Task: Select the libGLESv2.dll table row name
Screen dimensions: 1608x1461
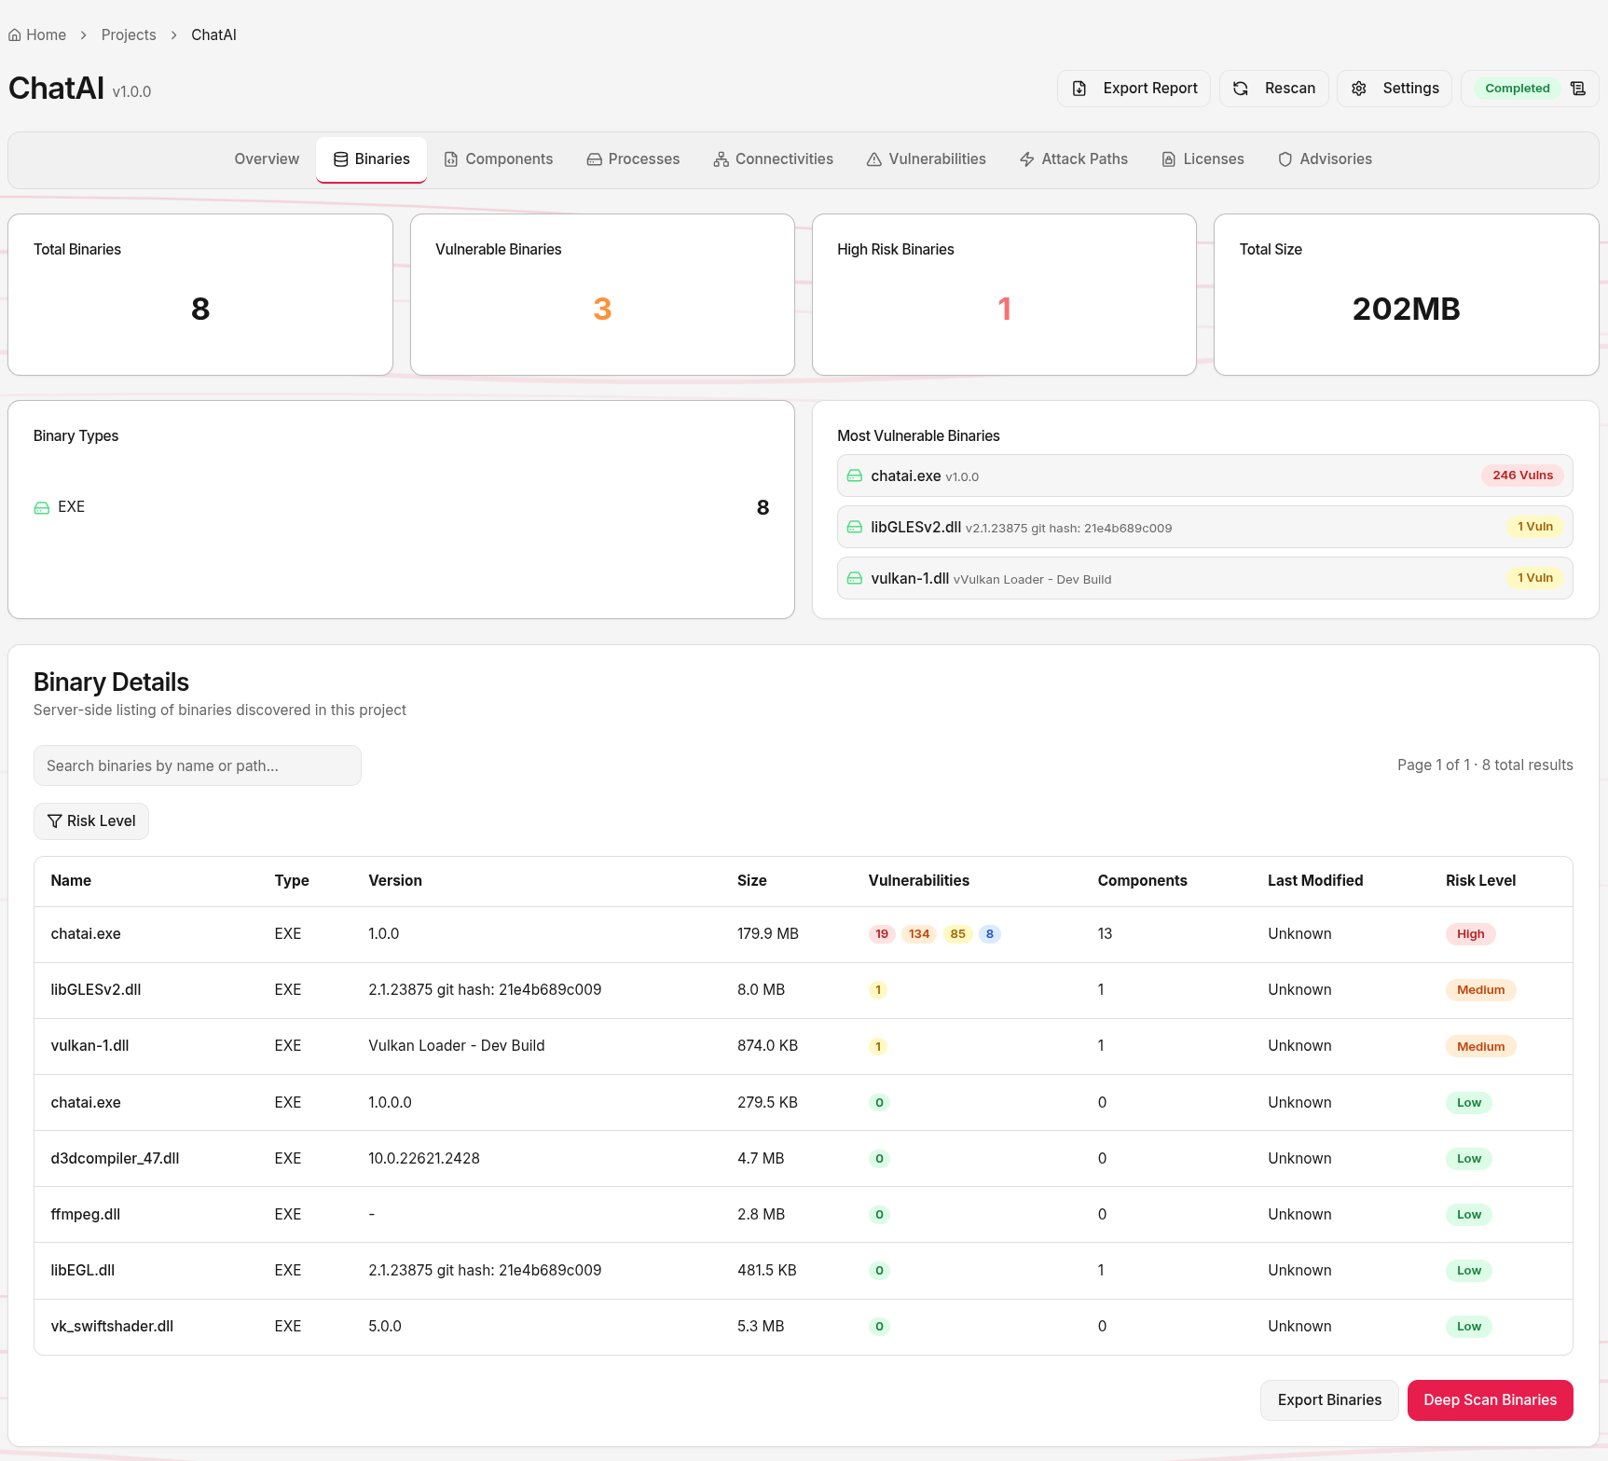Action: point(96,990)
